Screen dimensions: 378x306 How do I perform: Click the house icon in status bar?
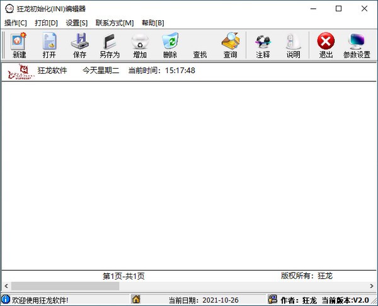pos(136,299)
